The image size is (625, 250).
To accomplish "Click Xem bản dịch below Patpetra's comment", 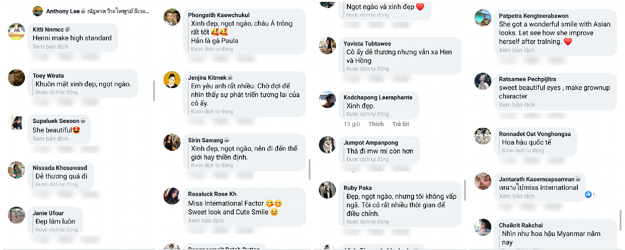I will (x=517, y=50).
